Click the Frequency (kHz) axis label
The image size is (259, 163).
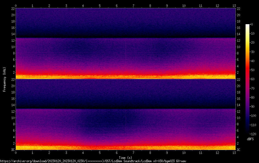[4, 79]
